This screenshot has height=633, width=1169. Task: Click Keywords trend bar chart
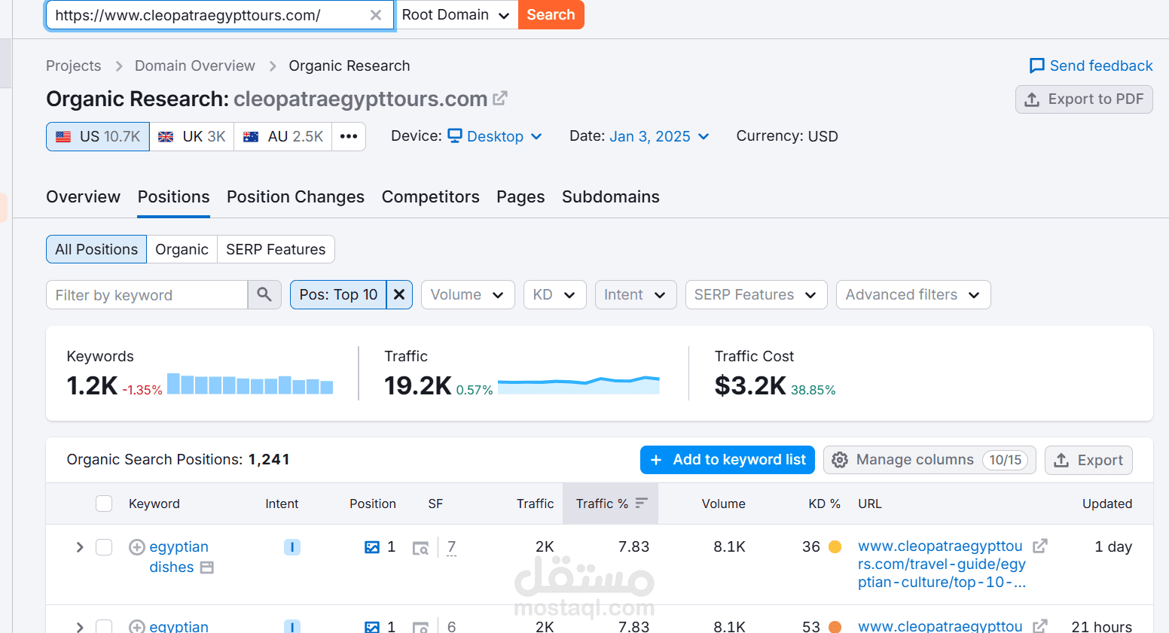250,384
